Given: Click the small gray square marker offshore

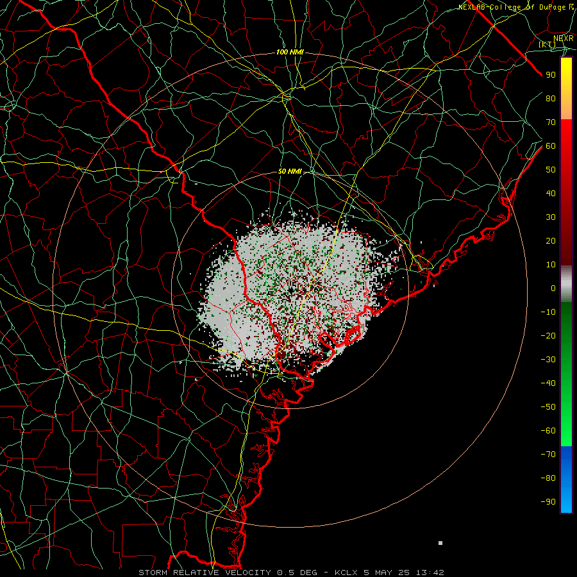Looking at the screenshot, I should pos(440,543).
